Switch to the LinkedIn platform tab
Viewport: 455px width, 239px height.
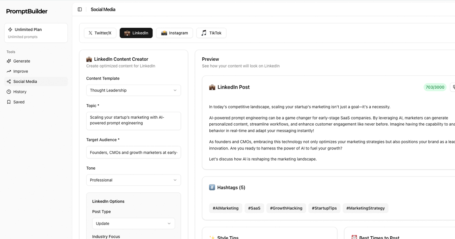point(136,33)
